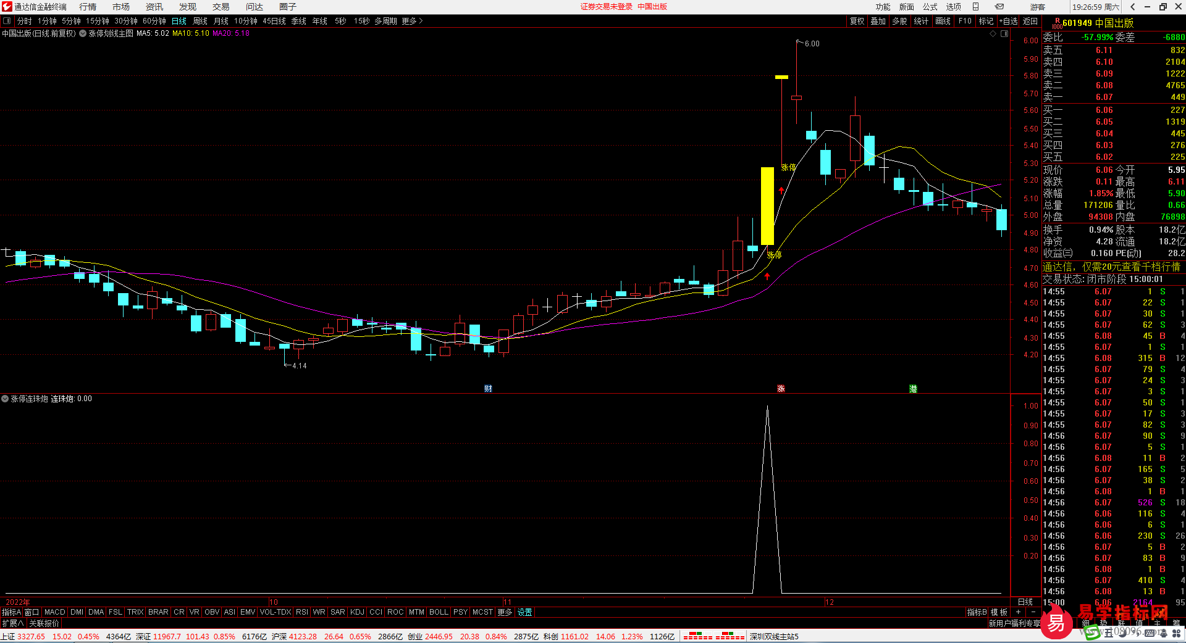Viewport: 1186px width, 643px height.
Task: Open the mail message icon
Action: (999, 7)
